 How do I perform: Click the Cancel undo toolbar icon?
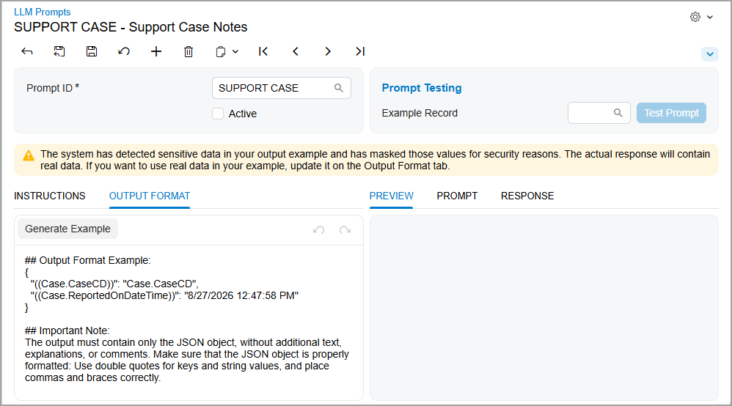click(x=124, y=51)
